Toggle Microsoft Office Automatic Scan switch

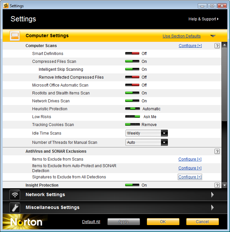pyautogui.click(x=132, y=85)
